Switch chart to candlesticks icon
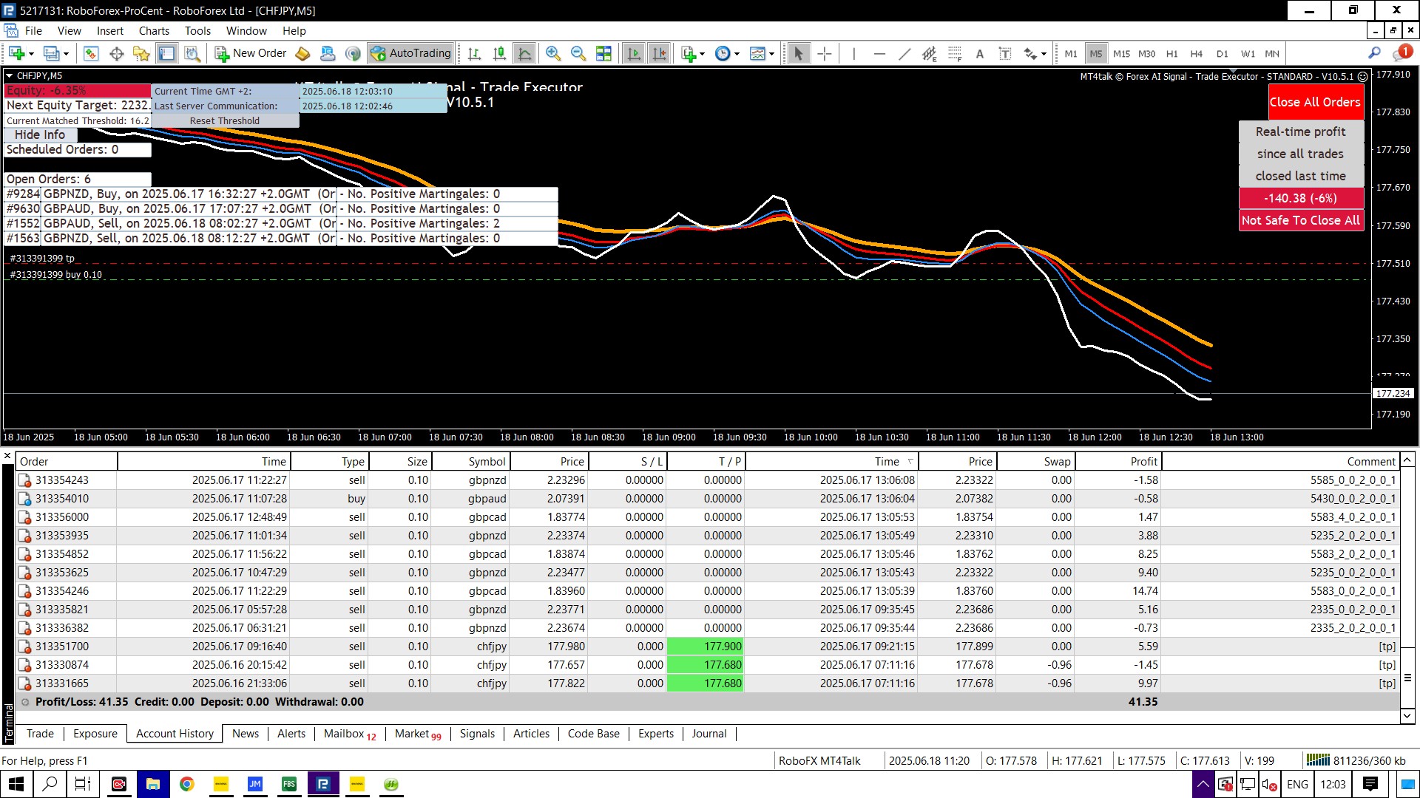Viewport: 1420px width, 798px height. tap(499, 53)
